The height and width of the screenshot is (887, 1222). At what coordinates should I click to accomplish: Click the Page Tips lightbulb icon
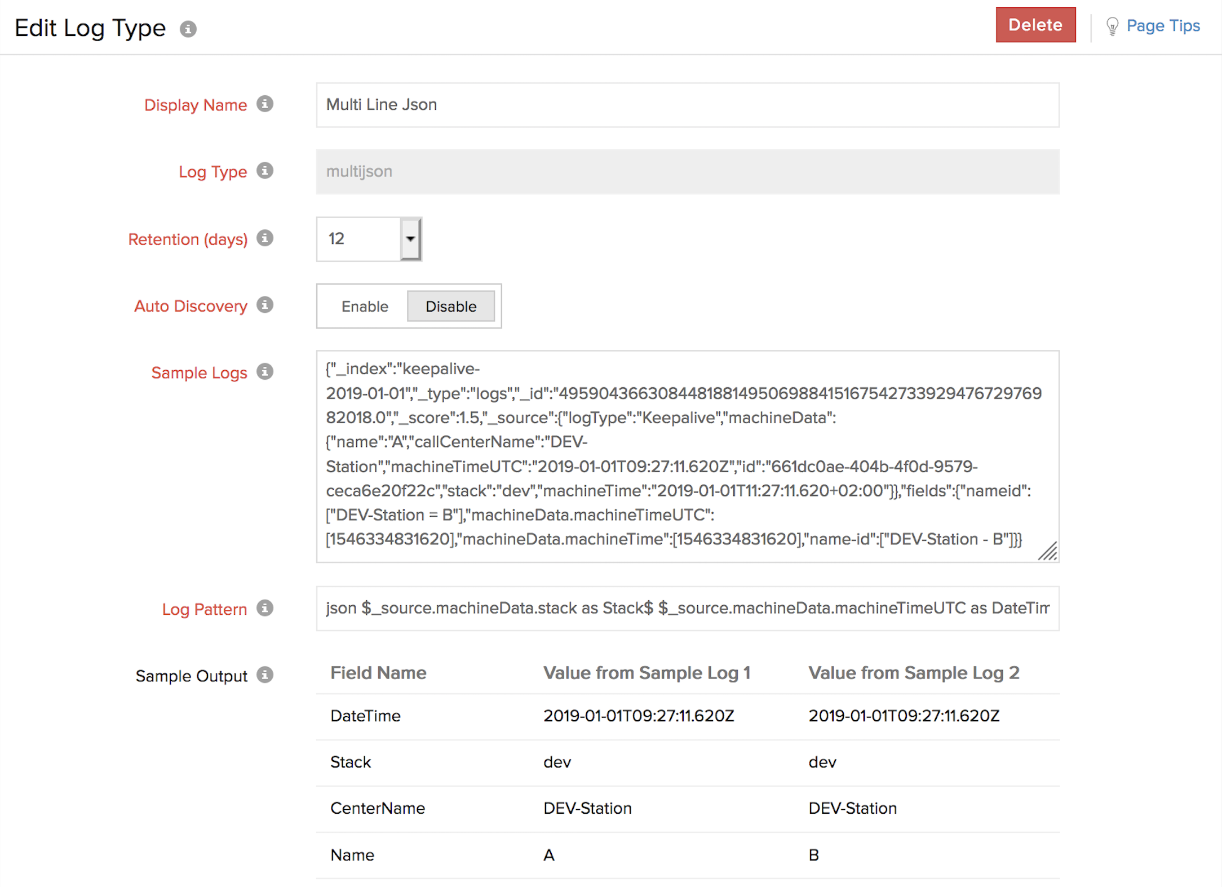pyautogui.click(x=1112, y=26)
